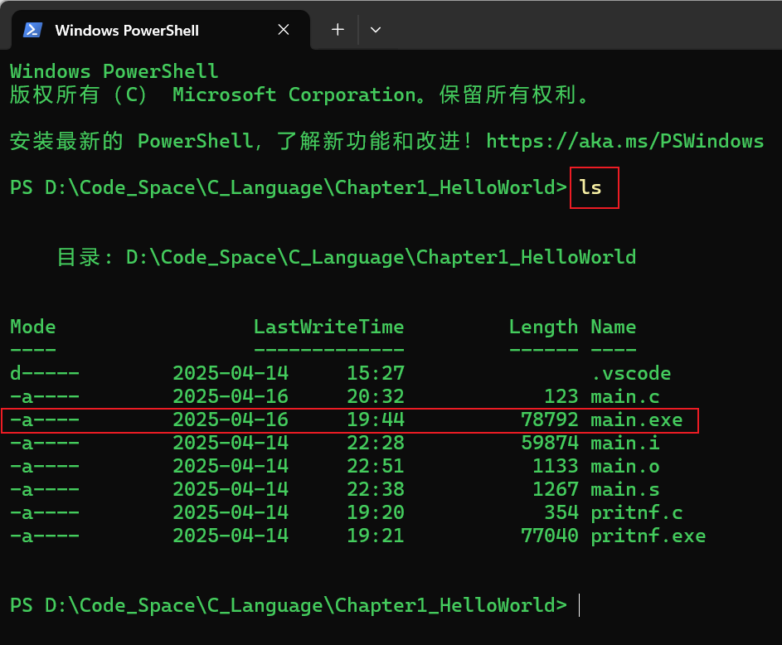
Task: Click the main.exe file name
Action: [636, 419]
